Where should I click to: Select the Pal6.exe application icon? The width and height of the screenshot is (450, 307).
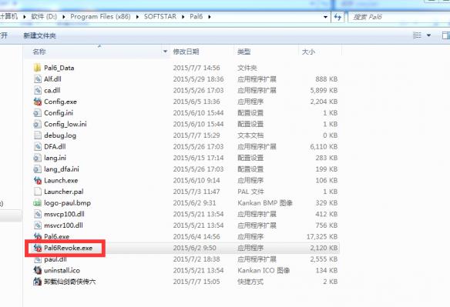(x=37, y=236)
